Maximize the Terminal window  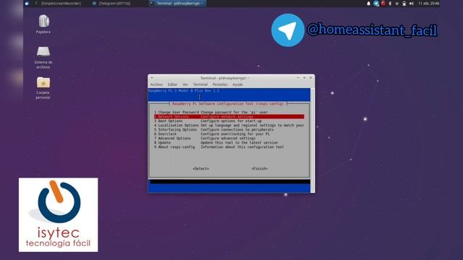pyautogui.click(x=304, y=78)
